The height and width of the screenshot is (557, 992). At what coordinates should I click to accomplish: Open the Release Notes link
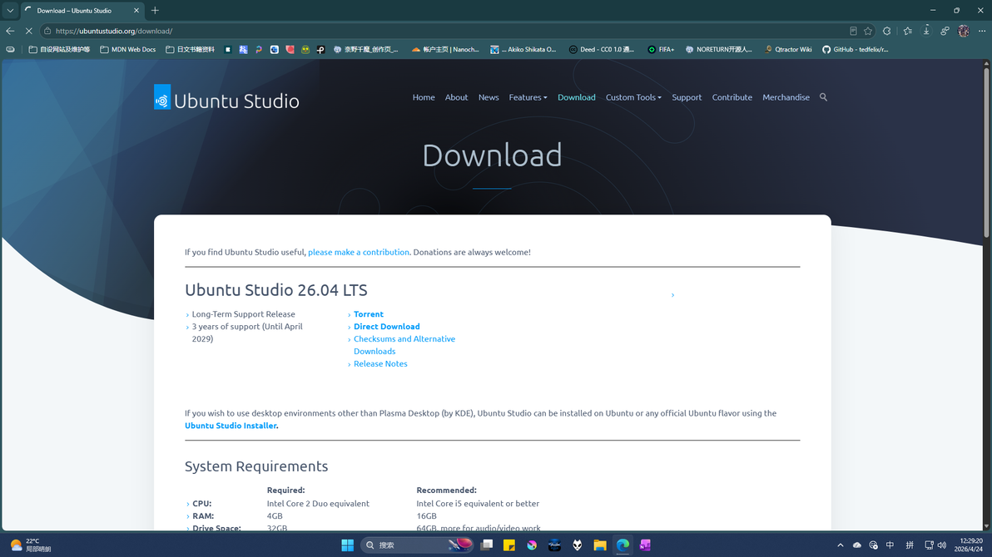[380, 364]
